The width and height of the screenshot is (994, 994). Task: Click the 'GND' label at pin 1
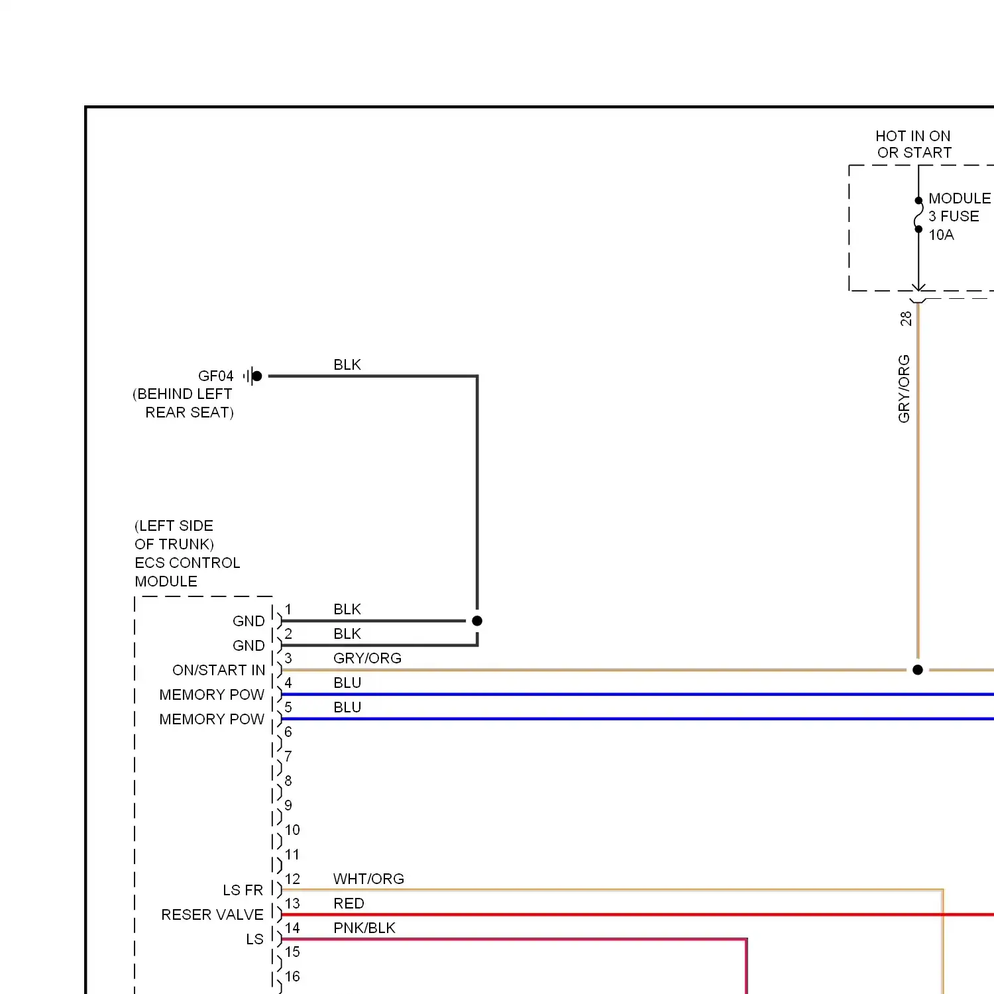(x=248, y=621)
